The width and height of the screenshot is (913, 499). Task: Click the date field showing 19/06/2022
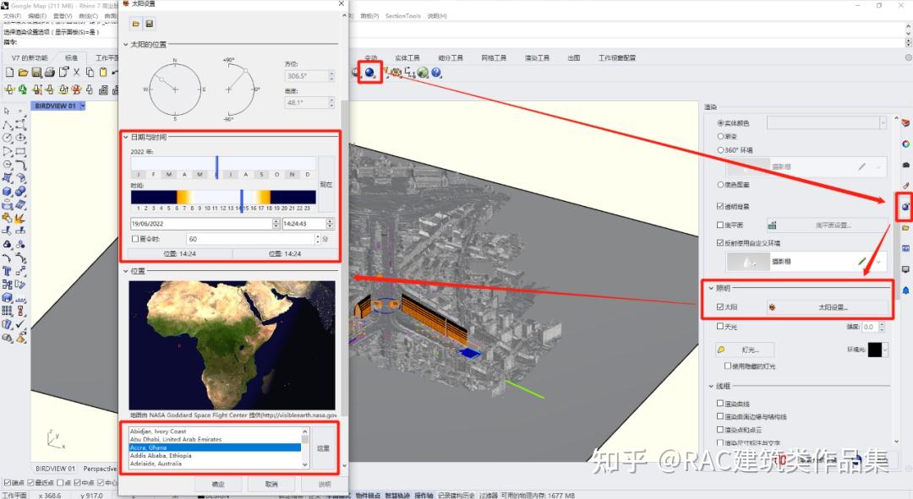(x=201, y=224)
